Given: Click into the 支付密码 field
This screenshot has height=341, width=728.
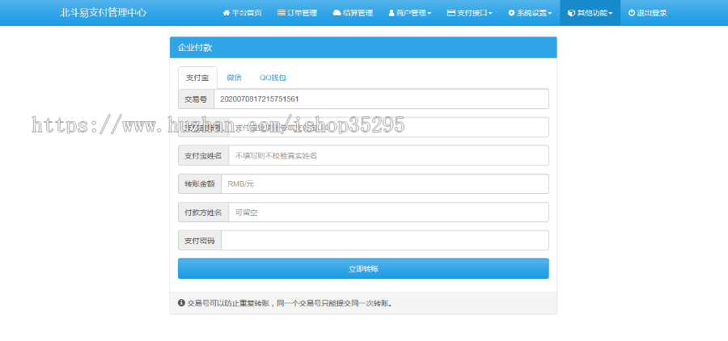Looking at the screenshot, I should [x=384, y=241].
